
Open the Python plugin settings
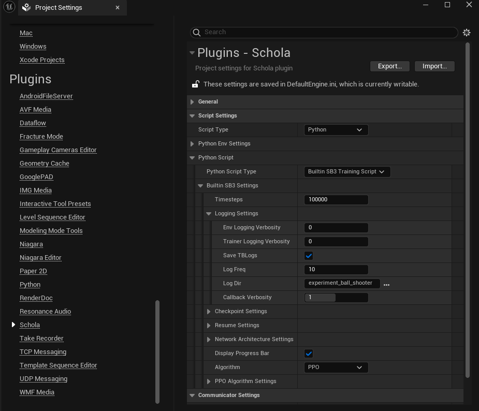(30, 285)
